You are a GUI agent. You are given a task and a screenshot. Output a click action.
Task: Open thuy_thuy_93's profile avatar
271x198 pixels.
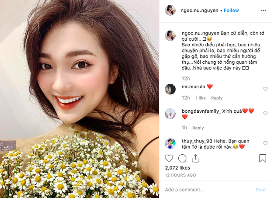pyautogui.click(x=170, y=143)
